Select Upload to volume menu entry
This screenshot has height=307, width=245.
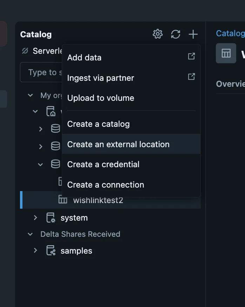(x=101, y=98)
